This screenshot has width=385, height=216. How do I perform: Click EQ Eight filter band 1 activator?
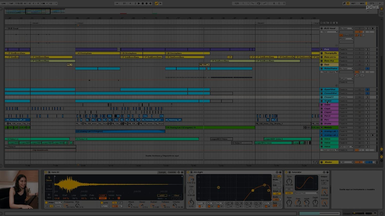coord(200,206)
